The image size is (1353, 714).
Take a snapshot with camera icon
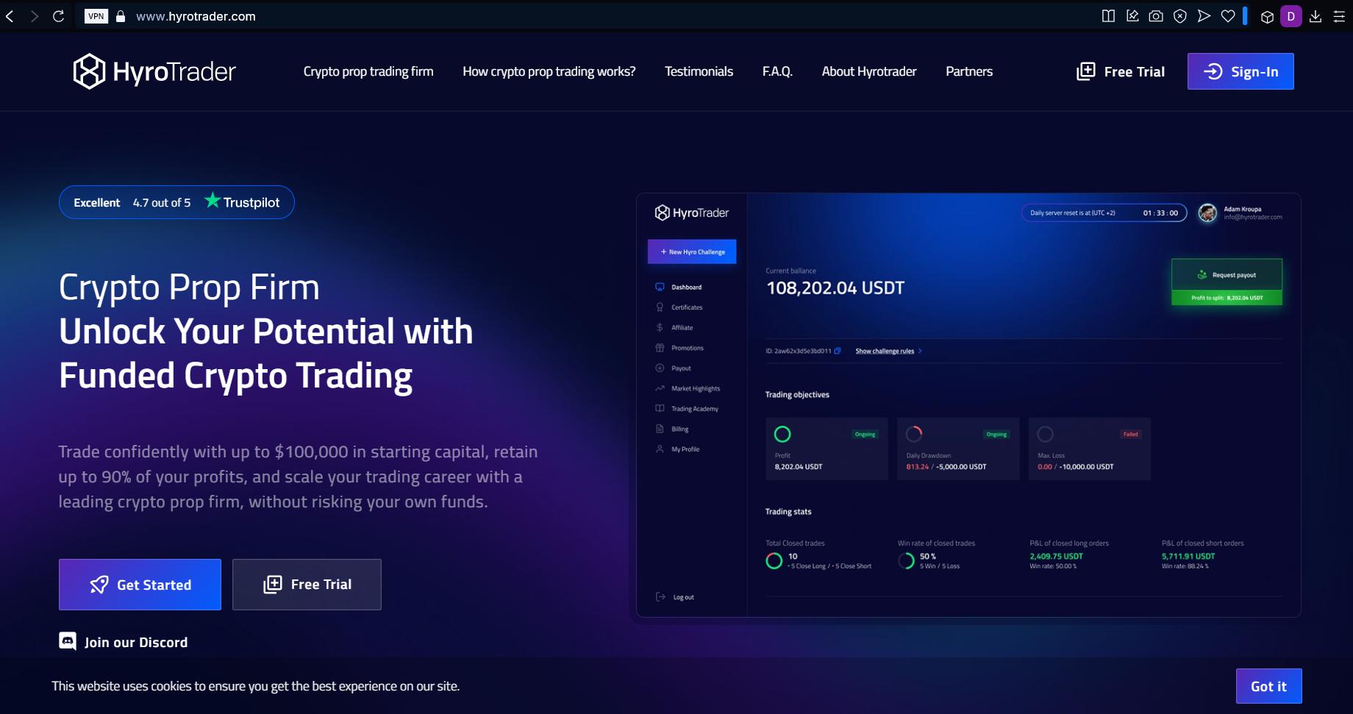[x=1156, y=16]
